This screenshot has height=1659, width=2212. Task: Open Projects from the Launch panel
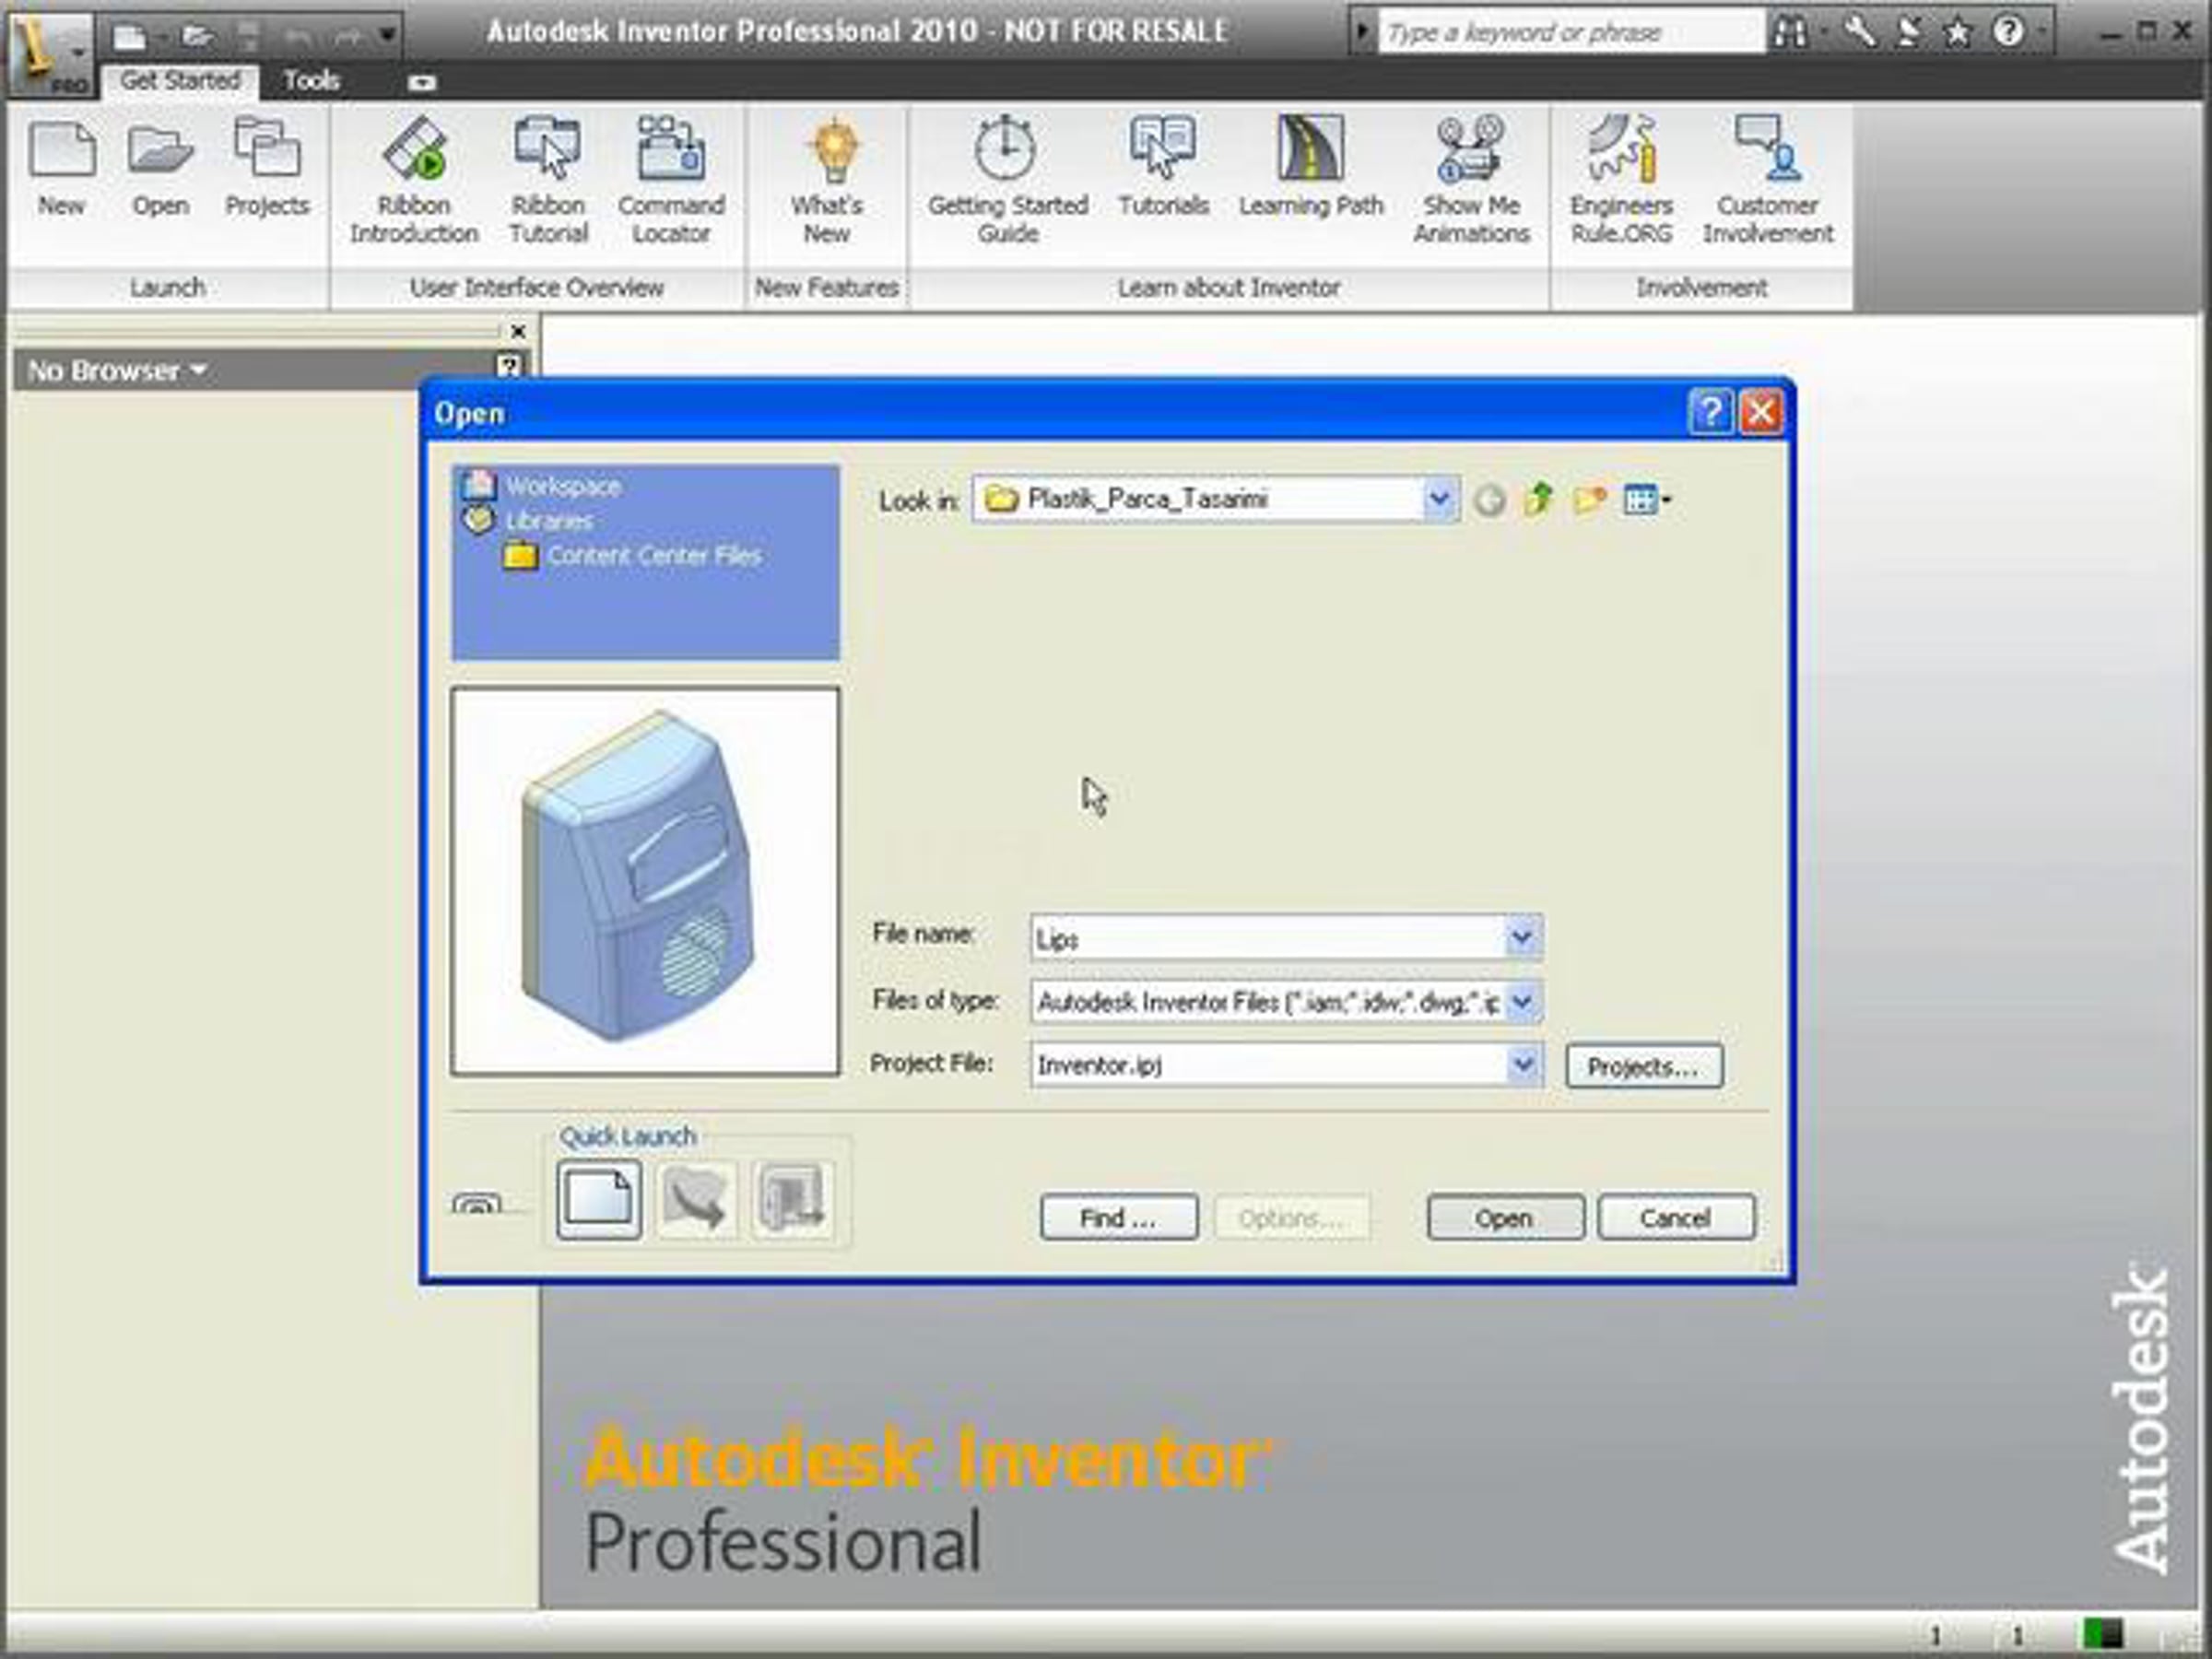[267, 168]
